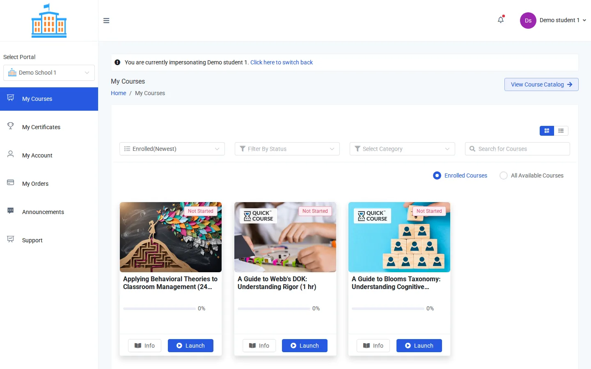Screen dimensions: 591x369
Task: Select the Enrolled Courses radio button
Action: (x=437, y=175)
